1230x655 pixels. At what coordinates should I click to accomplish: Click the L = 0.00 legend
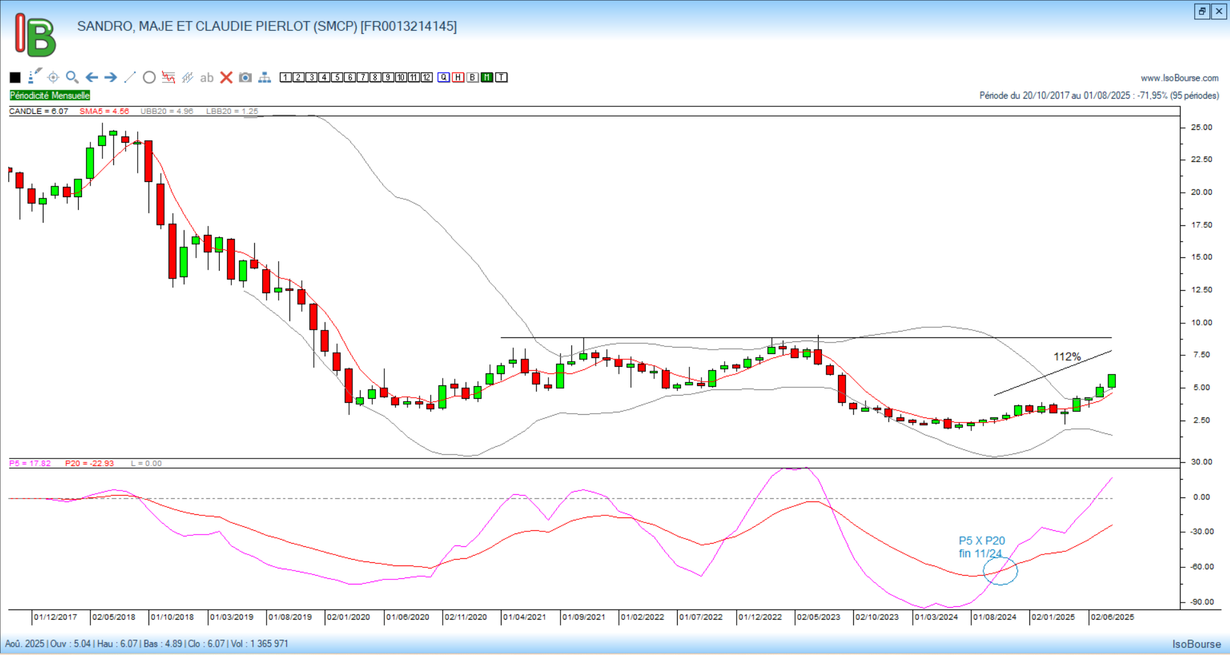point(146,464)
